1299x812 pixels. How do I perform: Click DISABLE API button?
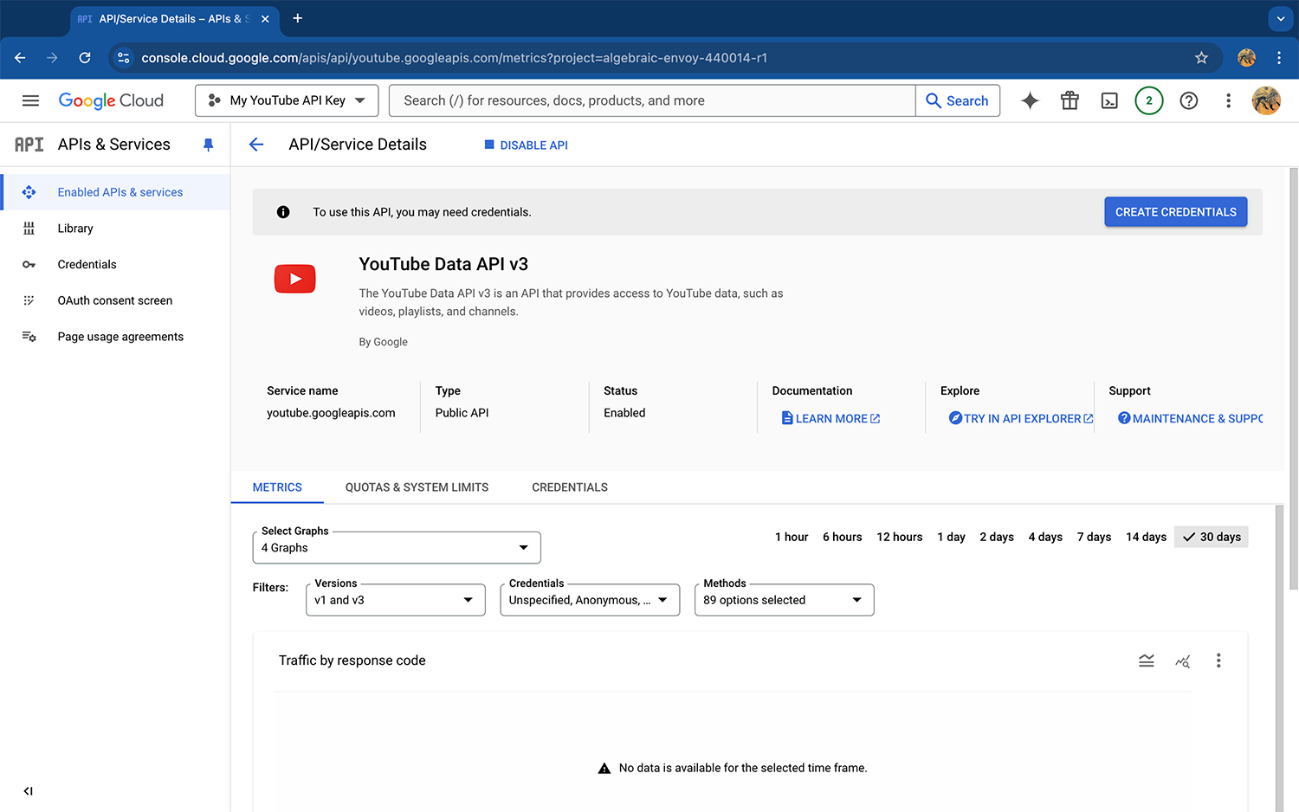(x=527, y=145)
